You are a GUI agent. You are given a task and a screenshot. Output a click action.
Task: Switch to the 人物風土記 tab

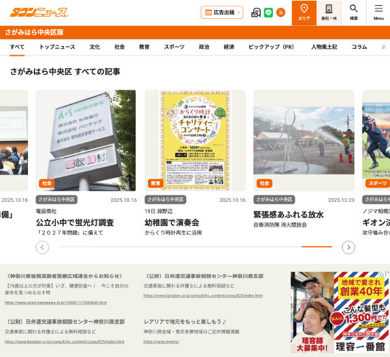point(324,47)
